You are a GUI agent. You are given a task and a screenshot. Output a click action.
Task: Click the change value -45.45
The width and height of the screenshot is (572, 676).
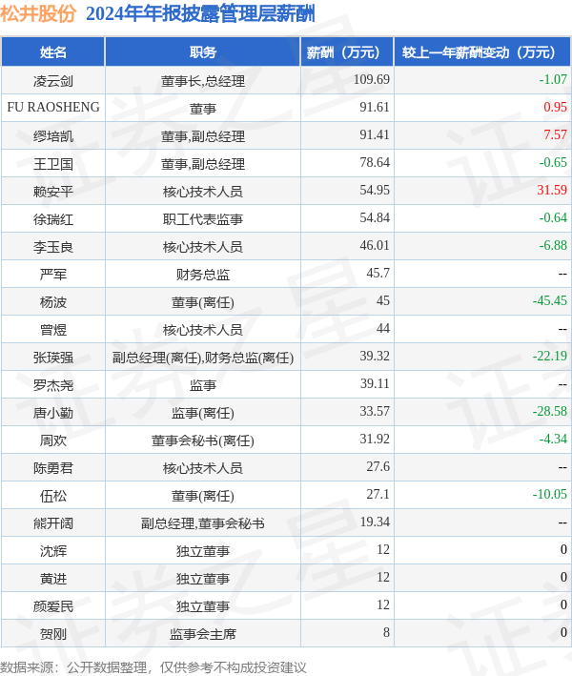(x=549, y=300)
